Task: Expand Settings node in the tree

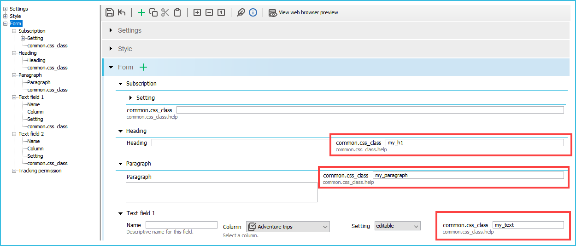Action: [6, 9]
